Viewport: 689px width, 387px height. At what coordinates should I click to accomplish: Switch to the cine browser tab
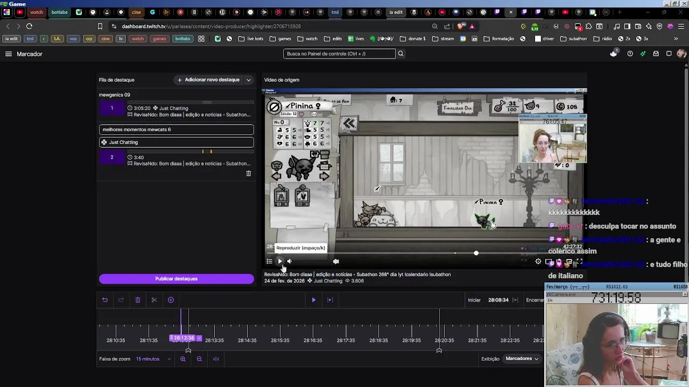(x=136, y=12)
